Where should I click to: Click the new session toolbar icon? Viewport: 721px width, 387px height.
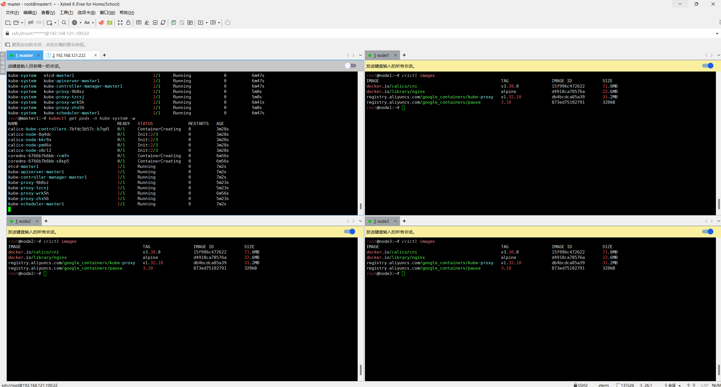8,23
